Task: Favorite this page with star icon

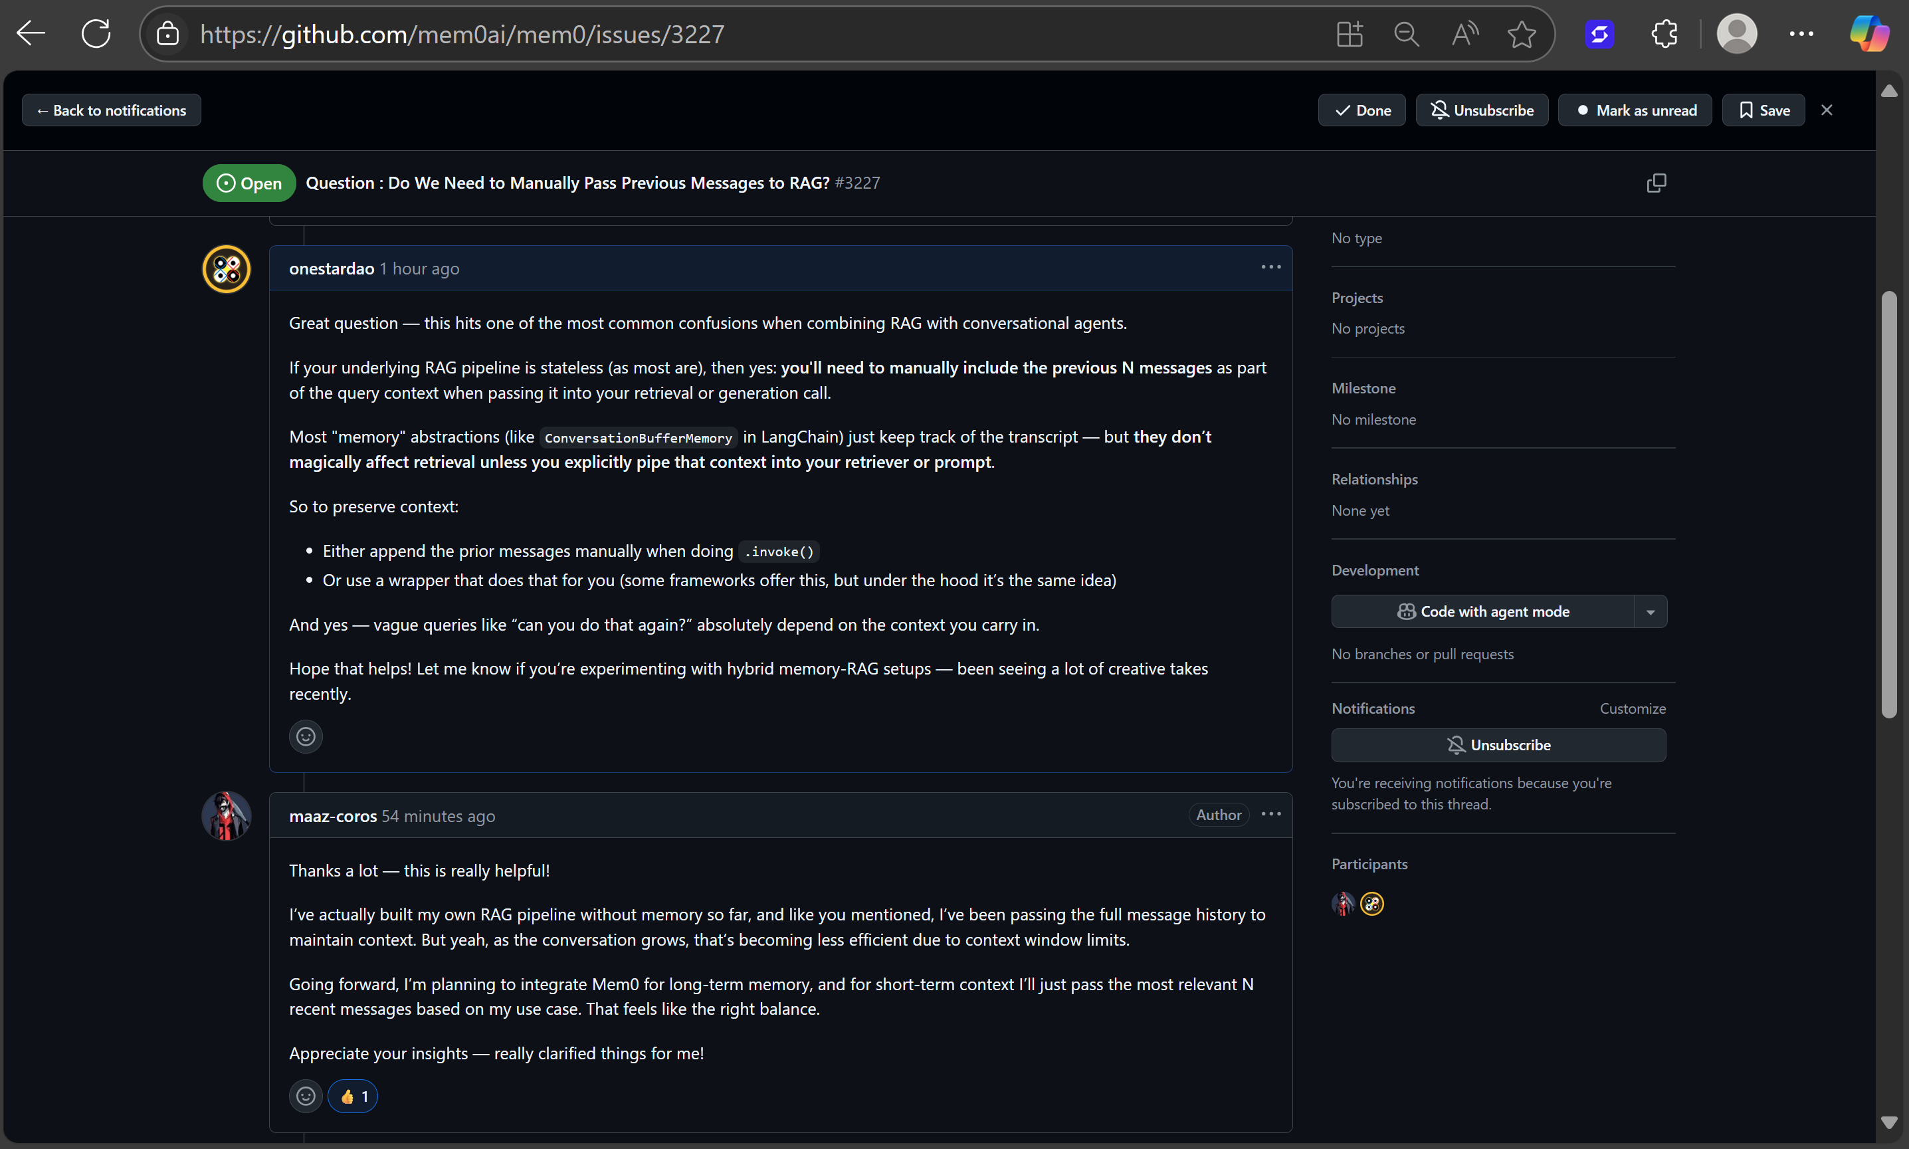Action: tap(1521, 34)
